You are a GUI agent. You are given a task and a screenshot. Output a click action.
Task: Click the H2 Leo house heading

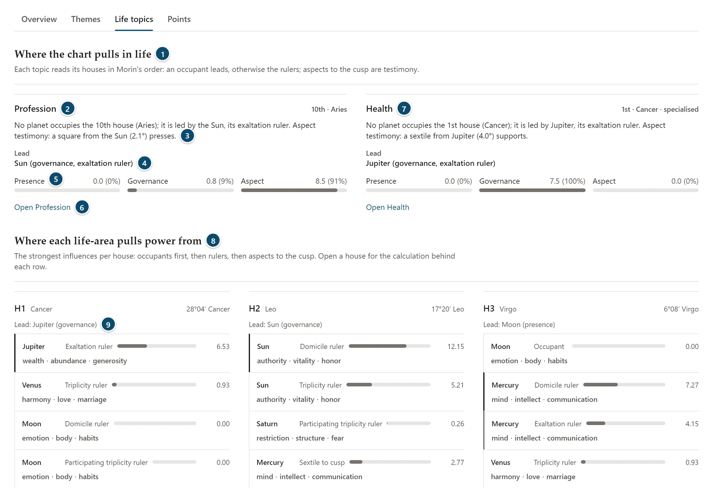263,309
